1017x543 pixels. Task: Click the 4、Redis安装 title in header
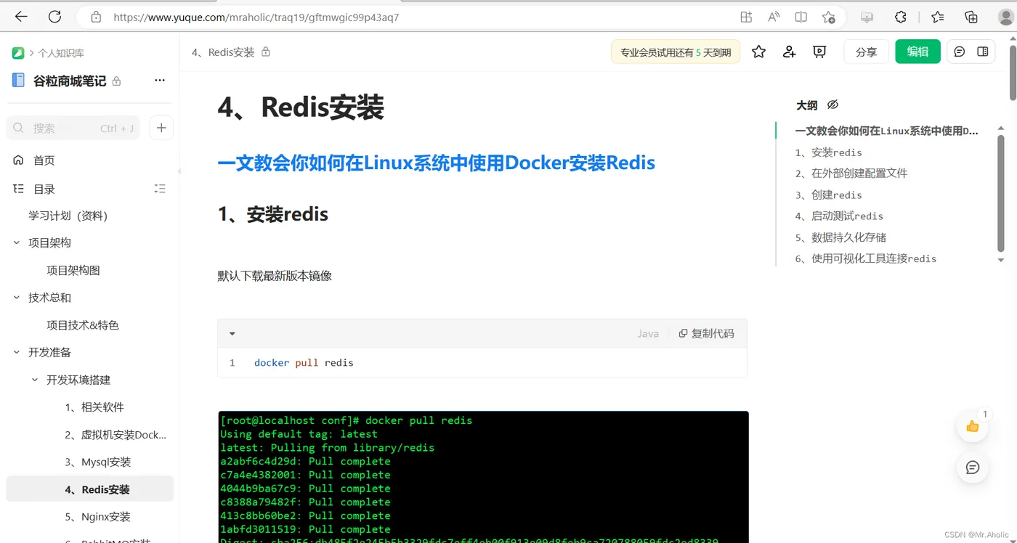tap(223, 52)
